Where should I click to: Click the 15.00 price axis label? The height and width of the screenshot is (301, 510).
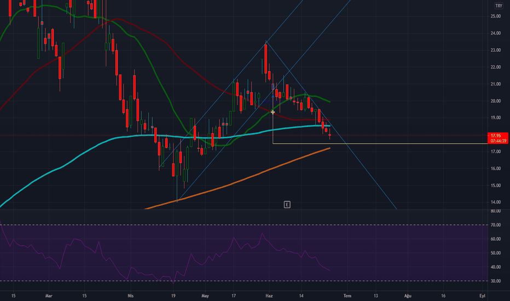tap(496, 186)
